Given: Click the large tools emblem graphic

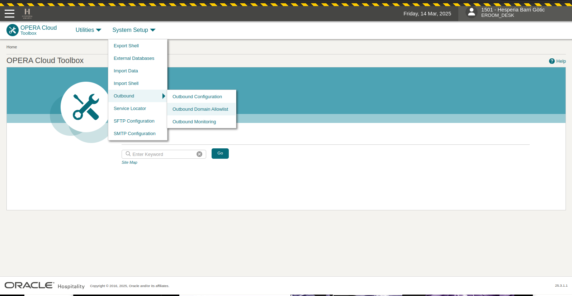Looking at the screenshot, I should pos(86,107).
